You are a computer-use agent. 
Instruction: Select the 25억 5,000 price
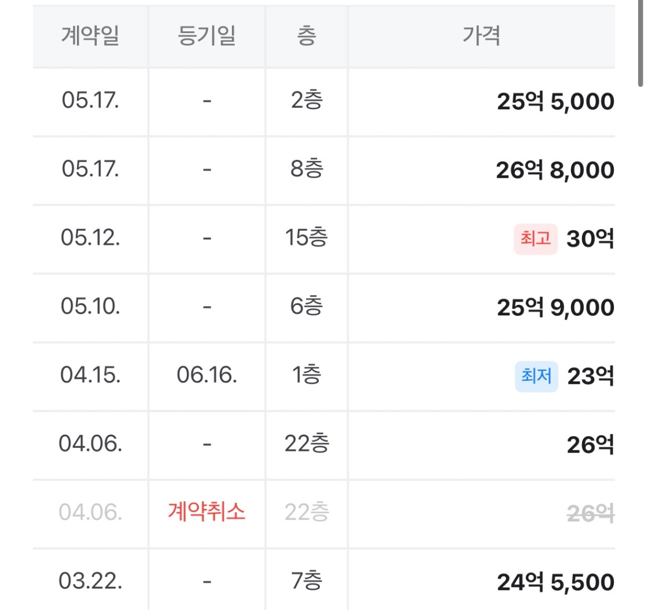point(555,102)
